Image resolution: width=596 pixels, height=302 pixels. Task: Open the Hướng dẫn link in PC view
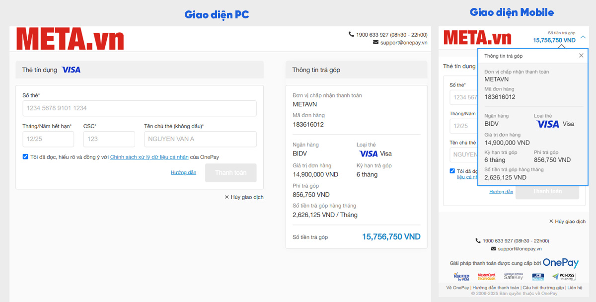[x=183, y=172]
